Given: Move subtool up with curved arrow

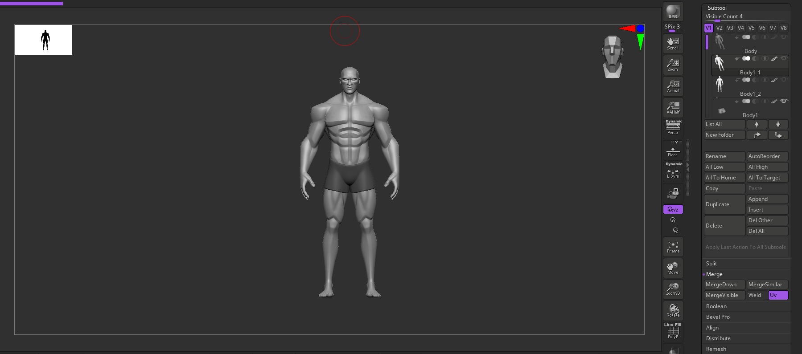Looking at the screenshot, I should [757, 135].
